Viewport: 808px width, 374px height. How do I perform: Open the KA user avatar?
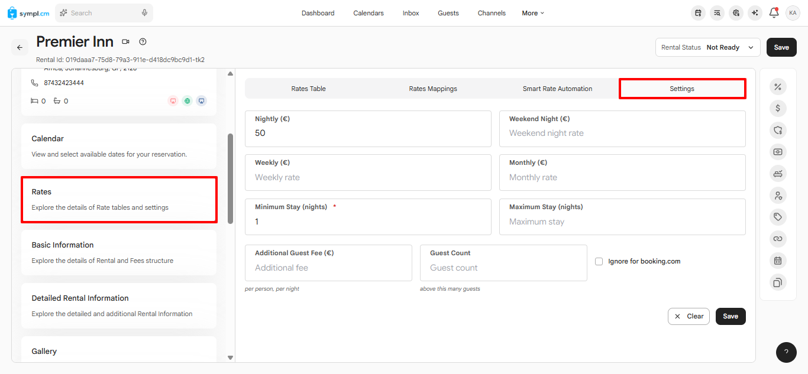[x=793, y=13]
